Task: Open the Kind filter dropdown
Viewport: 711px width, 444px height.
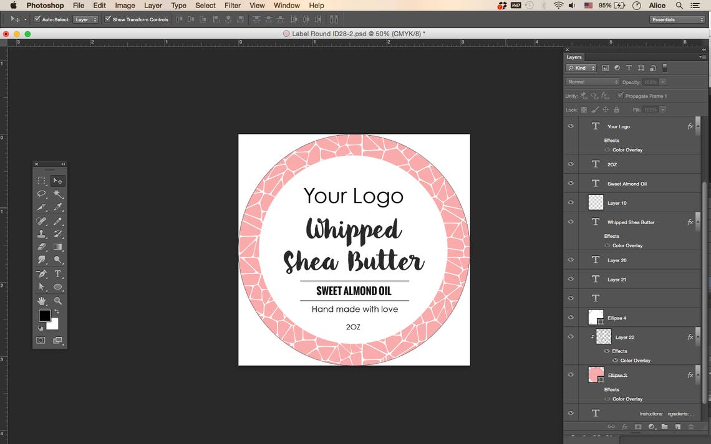Action: 581,67
